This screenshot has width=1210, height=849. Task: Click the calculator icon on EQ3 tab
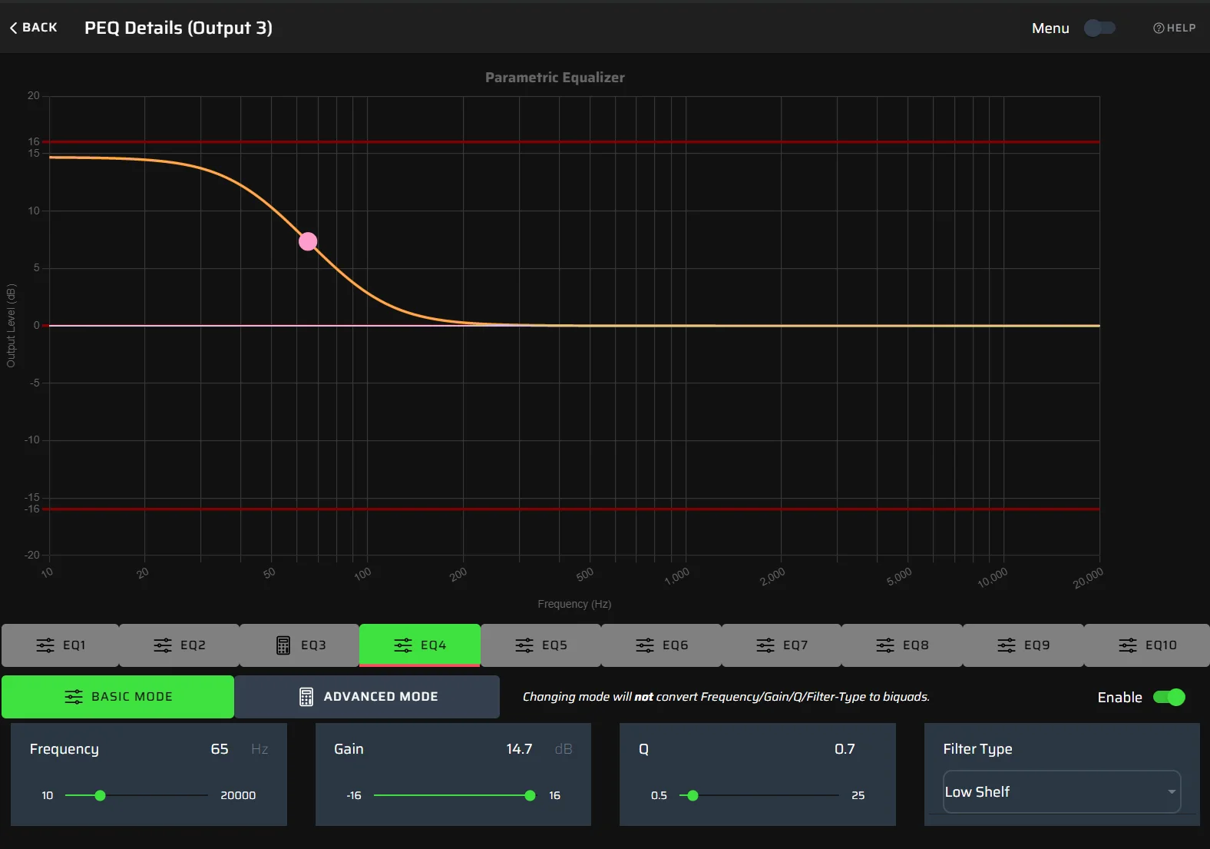[283, 645]
